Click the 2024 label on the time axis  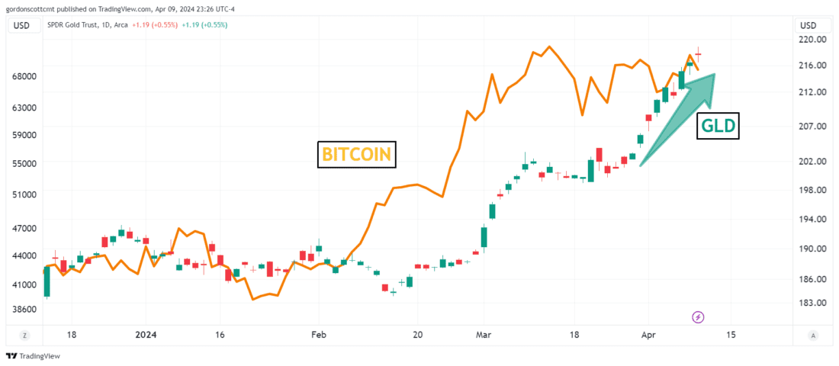145,335
